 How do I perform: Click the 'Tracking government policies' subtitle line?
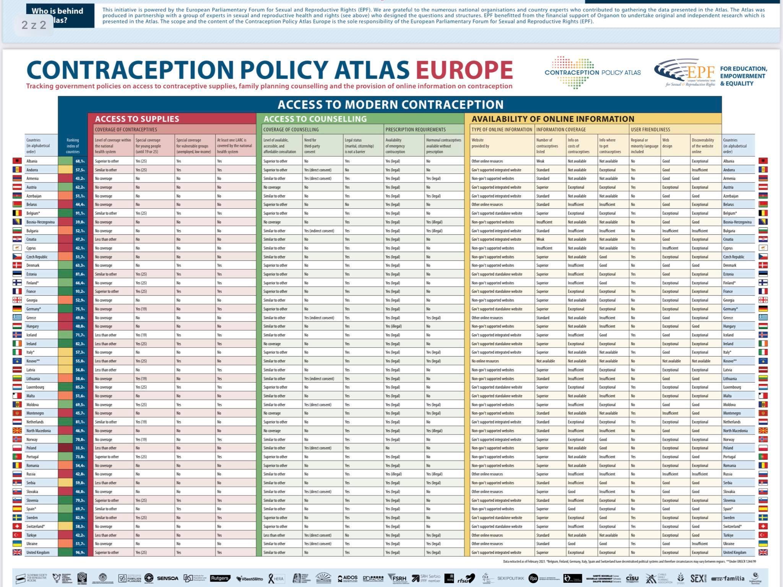click(x=269, y=86)
